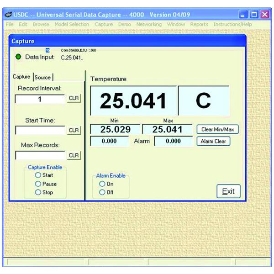The width and height of the screenshot is (274, 274).
Task: Click the Com3:9600,E,8,1 port status text
Action: click(x=79, y=50)
